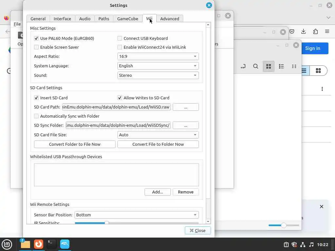Click Convert Folder to File Now

point(75,144)
